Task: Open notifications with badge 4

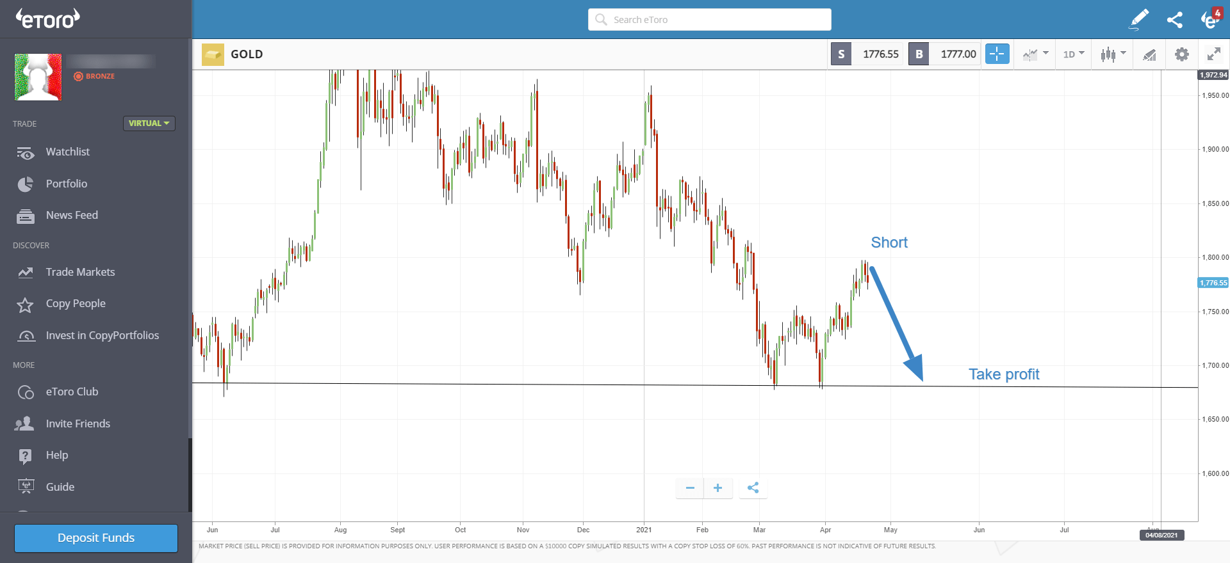Action: point(1211,19)
